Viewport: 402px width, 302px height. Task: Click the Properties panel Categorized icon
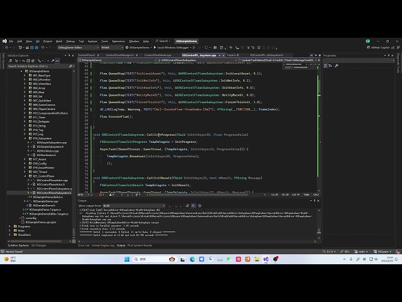(325, 66)
